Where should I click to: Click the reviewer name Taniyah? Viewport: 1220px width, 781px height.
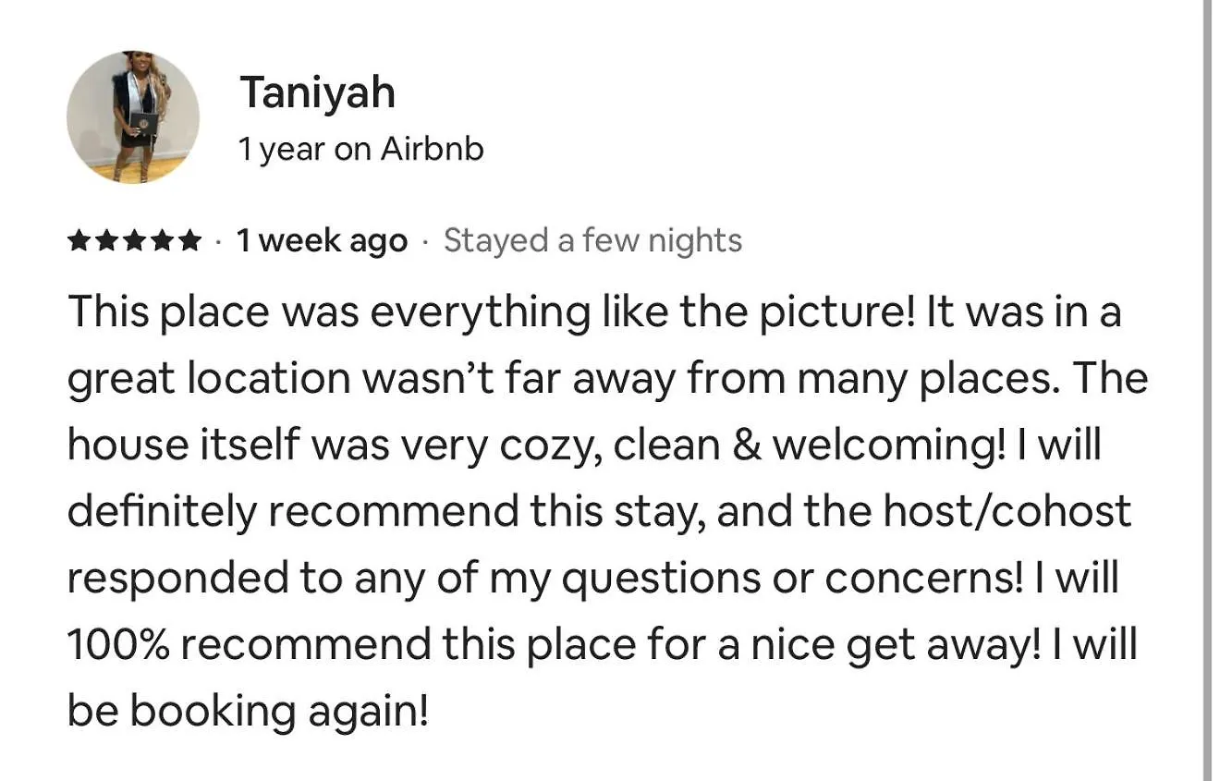(317, 93)
